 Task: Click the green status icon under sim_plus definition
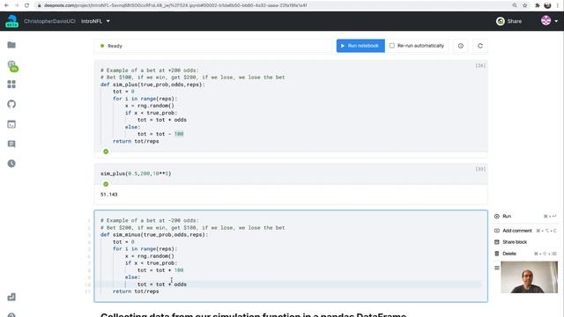[106, 151]
